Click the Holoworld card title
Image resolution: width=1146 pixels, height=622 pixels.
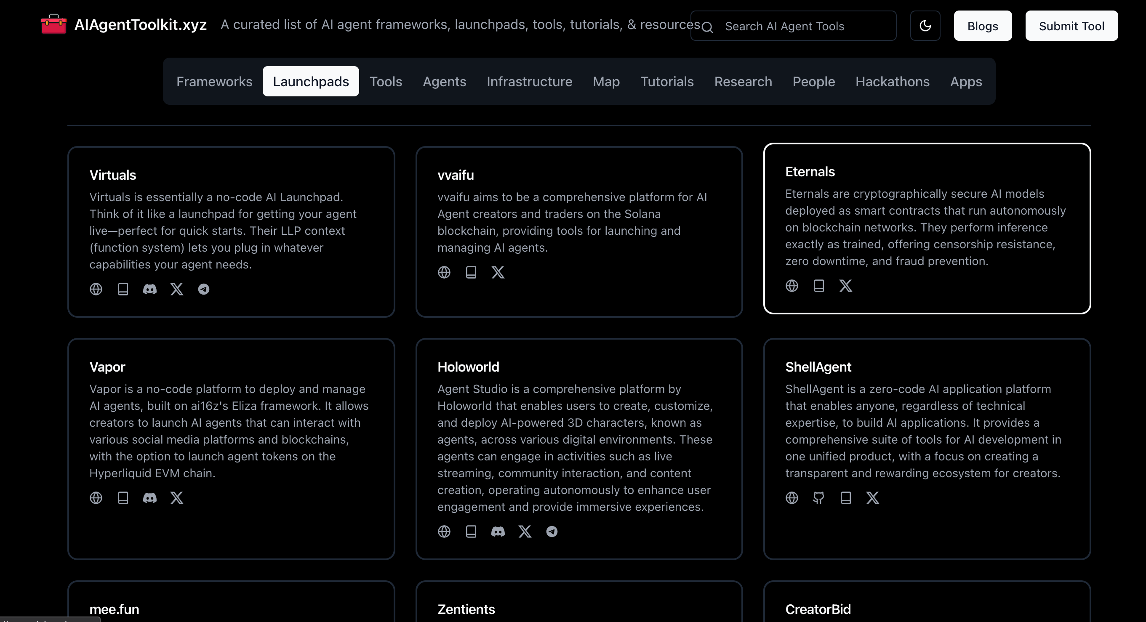[x=468, y=367]
